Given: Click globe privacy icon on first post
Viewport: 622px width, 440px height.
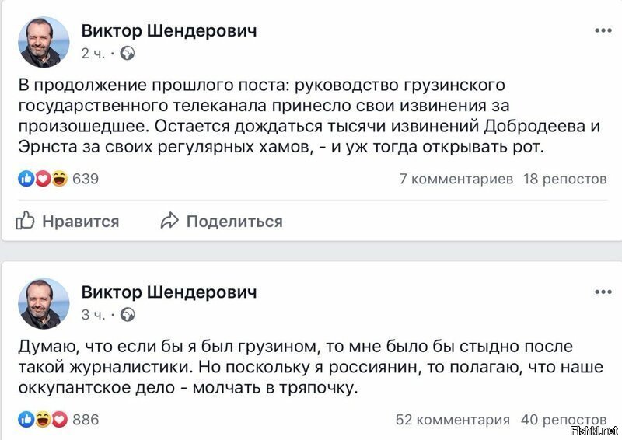Looking at the screenshot, I should click(128, 53).
